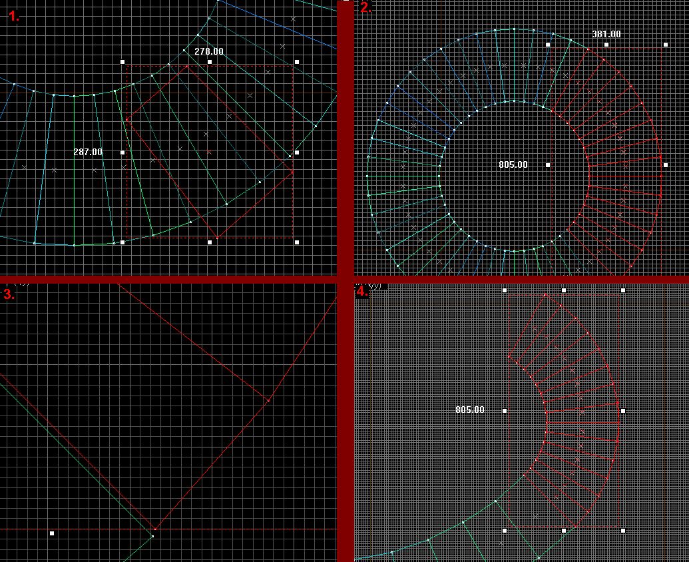Click the bottom-left handle of the 278.00-wide selection
This screenshot has height=562, width=689.
tap(122, 242)
